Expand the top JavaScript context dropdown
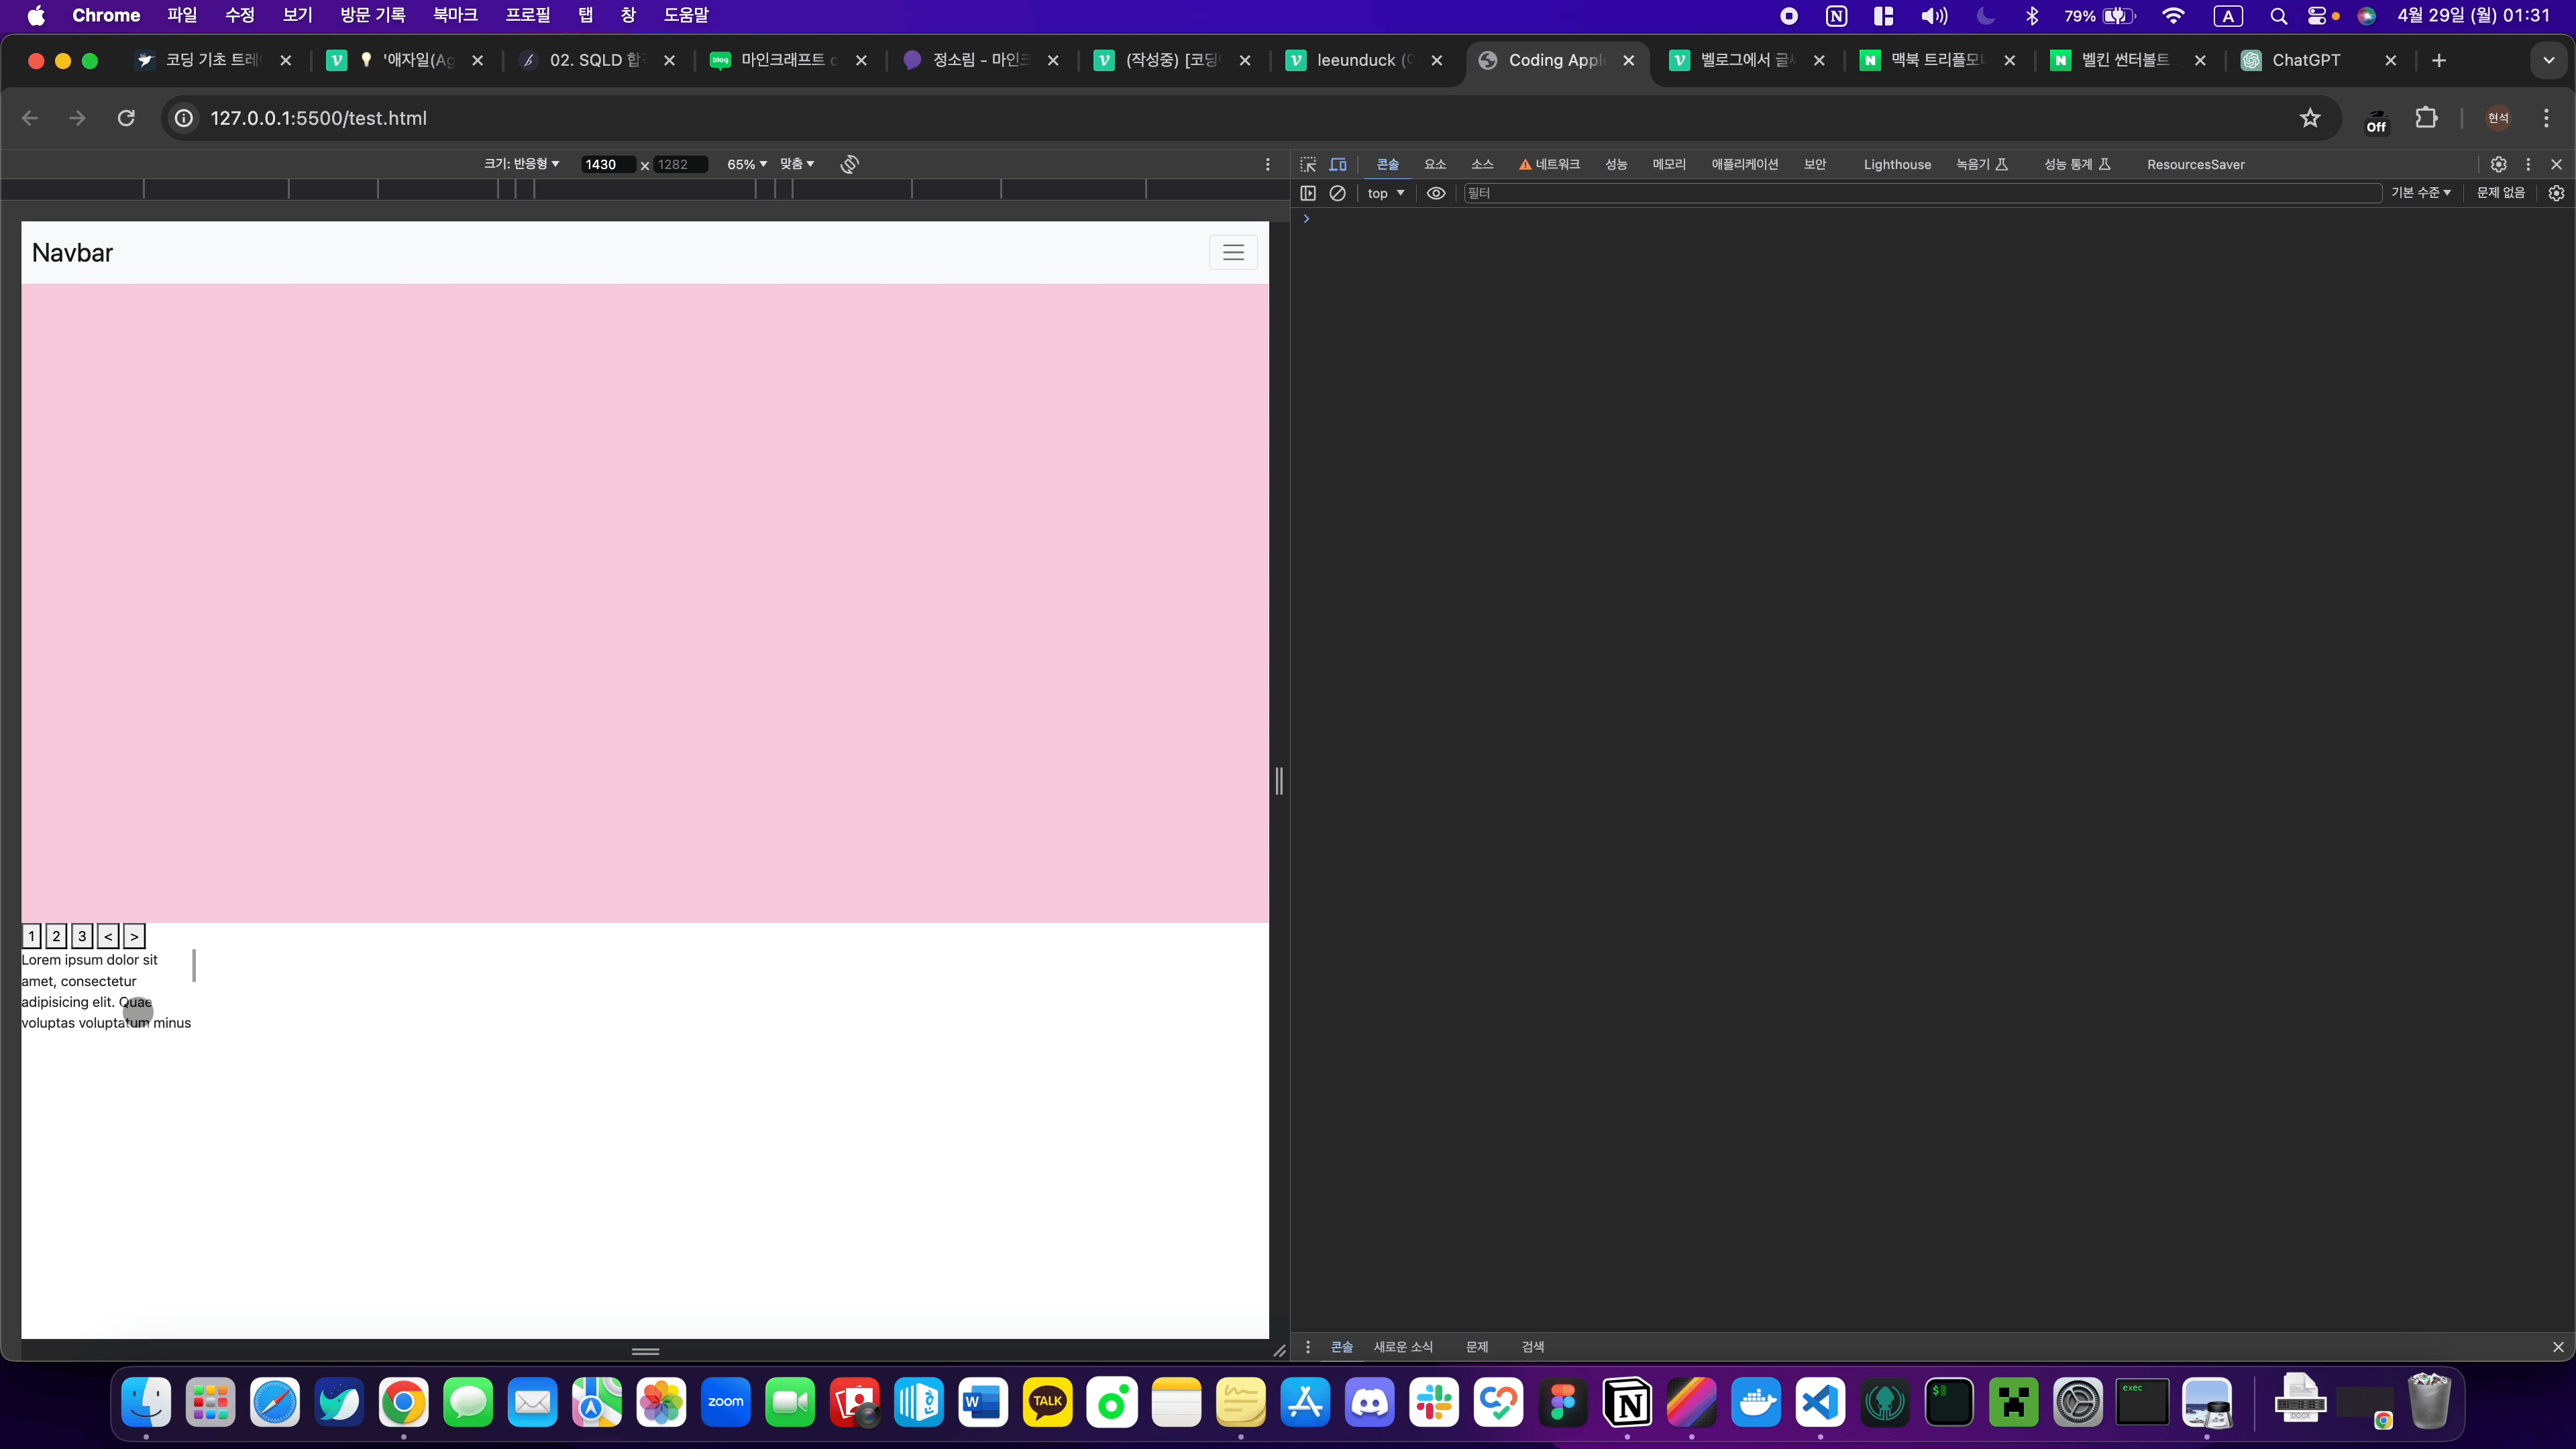Image resolution: width=2576 pixels, height=1449 pixels. coord(1386,193)
